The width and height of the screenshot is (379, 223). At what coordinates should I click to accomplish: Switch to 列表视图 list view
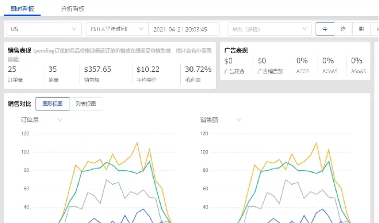point(86,104)
